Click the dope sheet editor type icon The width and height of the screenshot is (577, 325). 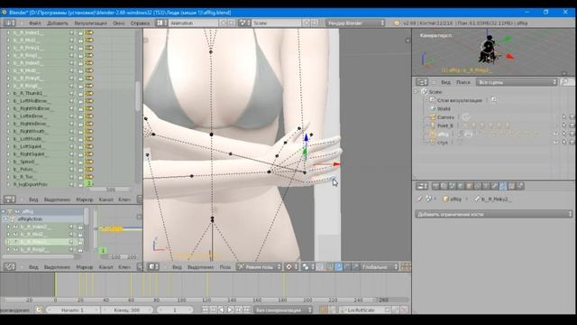[9, 200]
